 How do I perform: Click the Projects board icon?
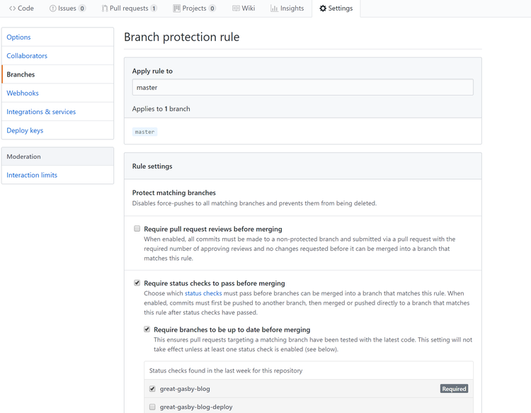coord(176,9)
